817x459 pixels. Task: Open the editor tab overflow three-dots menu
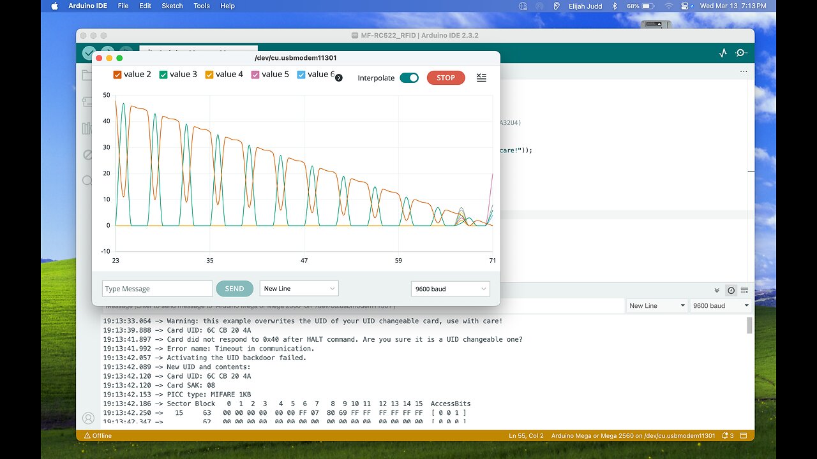(744, 71)
